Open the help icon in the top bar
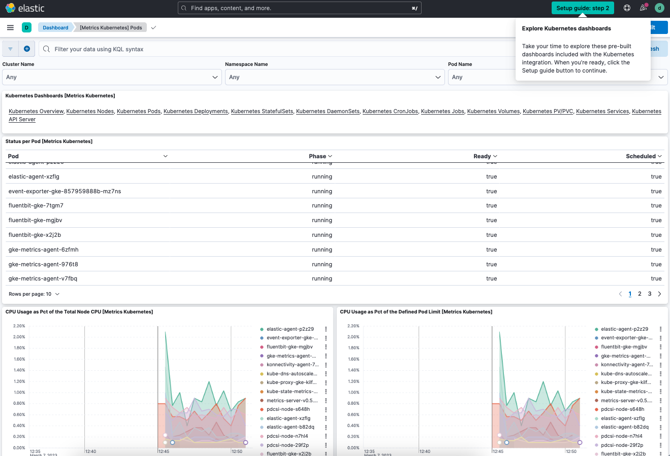The width and height of the screenshot is (670, 456). (x=626, y=8)
